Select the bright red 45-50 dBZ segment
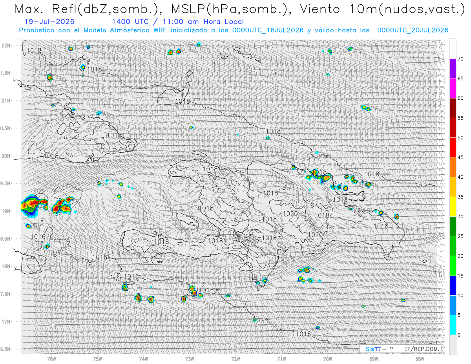 pyautogui.click(x=453, y=148)
